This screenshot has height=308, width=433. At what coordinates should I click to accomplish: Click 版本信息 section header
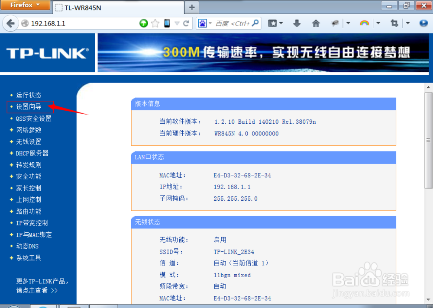[263, 104]
